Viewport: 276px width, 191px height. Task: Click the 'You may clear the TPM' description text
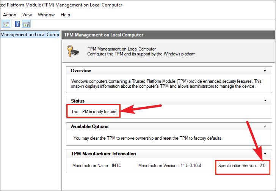point(148,138)
